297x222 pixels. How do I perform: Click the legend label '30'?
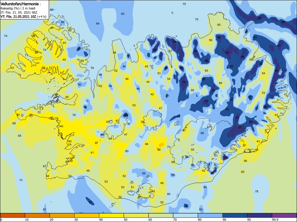(76, 220)
